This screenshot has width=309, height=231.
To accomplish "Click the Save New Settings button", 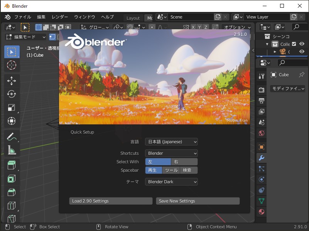I will click(198, 201).
